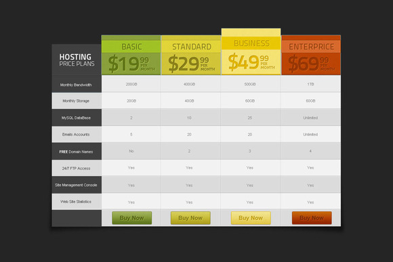Click the Standard plan Buy Now button
The image size is (393, 262).
pyautogui.click(x=190, y=218)
